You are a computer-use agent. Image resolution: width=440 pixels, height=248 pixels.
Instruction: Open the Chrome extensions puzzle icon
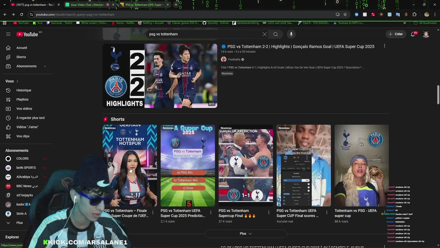click(x=415, y=14)
